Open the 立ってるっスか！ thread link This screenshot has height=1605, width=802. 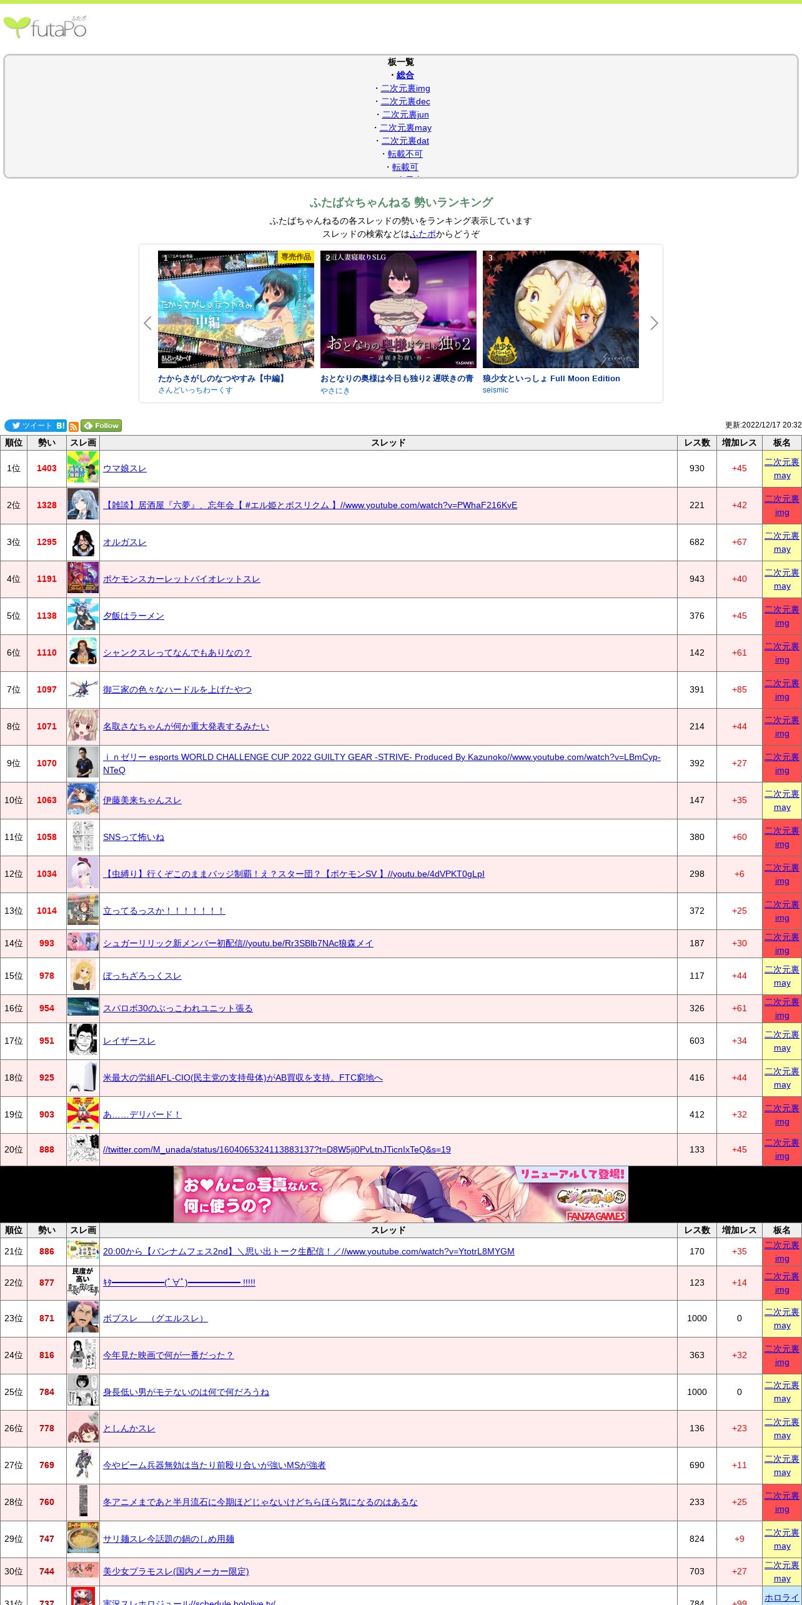tap(164, 911)
